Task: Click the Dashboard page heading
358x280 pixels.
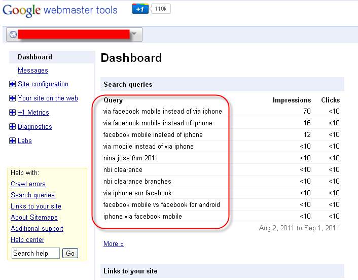Action: [x=131, y=58]
